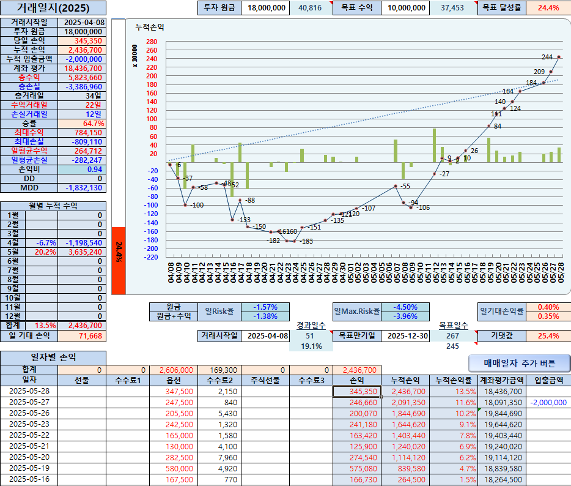
Task: Select the 5월 monthly profit 3,635,240
Action: point(82,252)
